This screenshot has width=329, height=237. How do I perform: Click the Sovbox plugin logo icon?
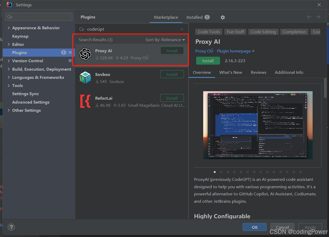[x=85, y=78]
